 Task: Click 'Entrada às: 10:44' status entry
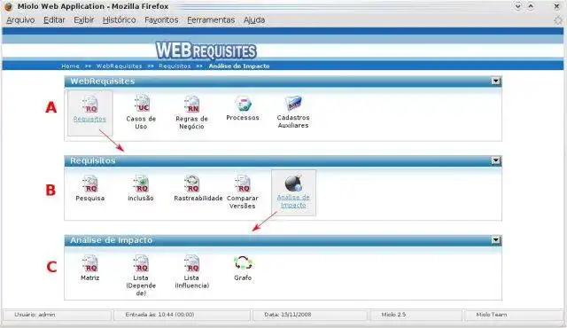point(159,315)
